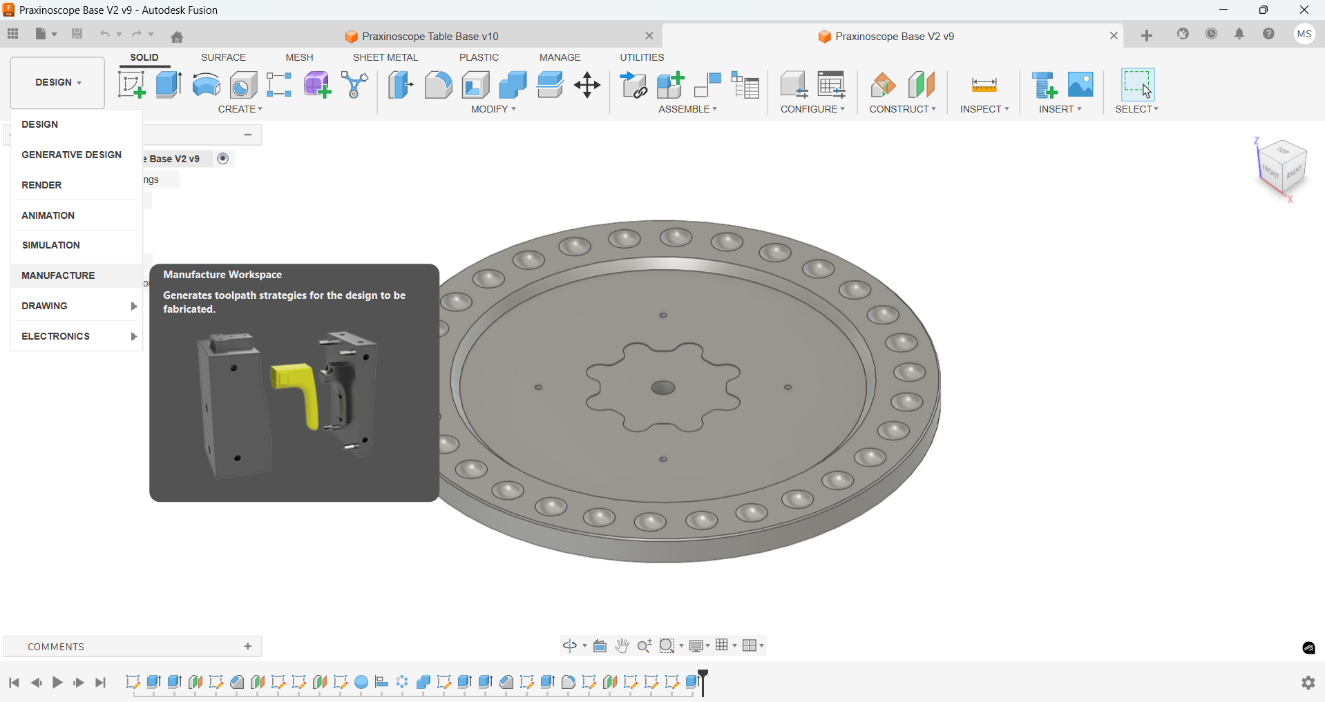Viewport: 1325px width, 702px height.
Task: Open the data panel grid icon
Action: [x=13, y=34]
